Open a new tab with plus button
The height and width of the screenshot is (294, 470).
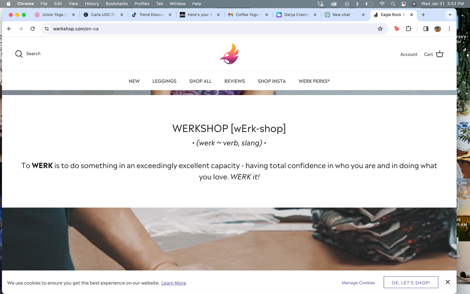(x=423, y=15)
